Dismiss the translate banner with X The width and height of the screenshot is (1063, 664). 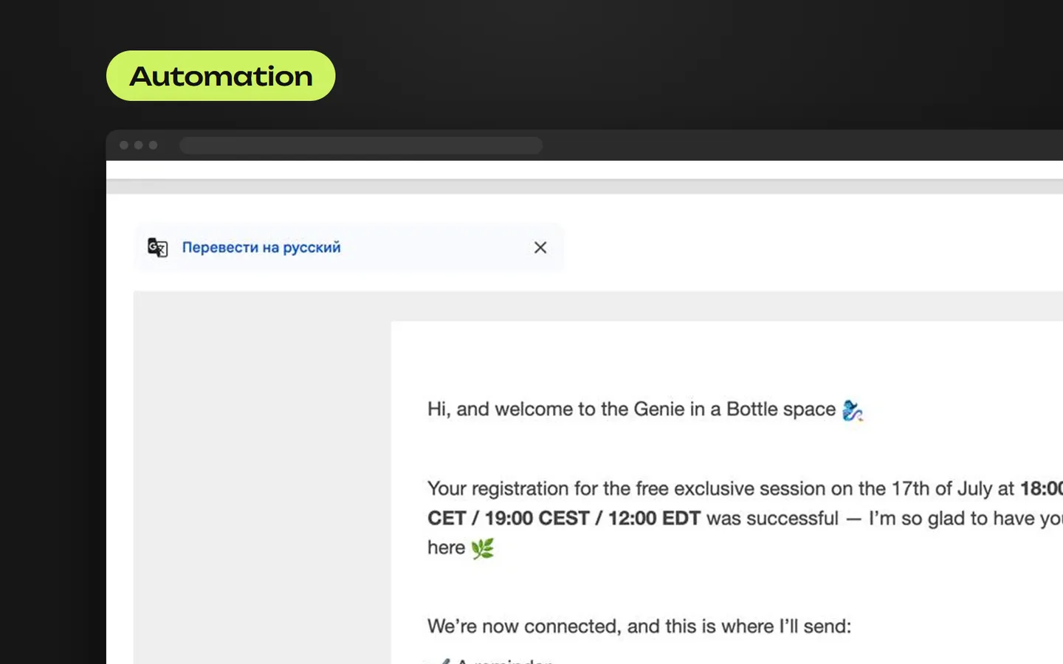(x=540, y=247)
